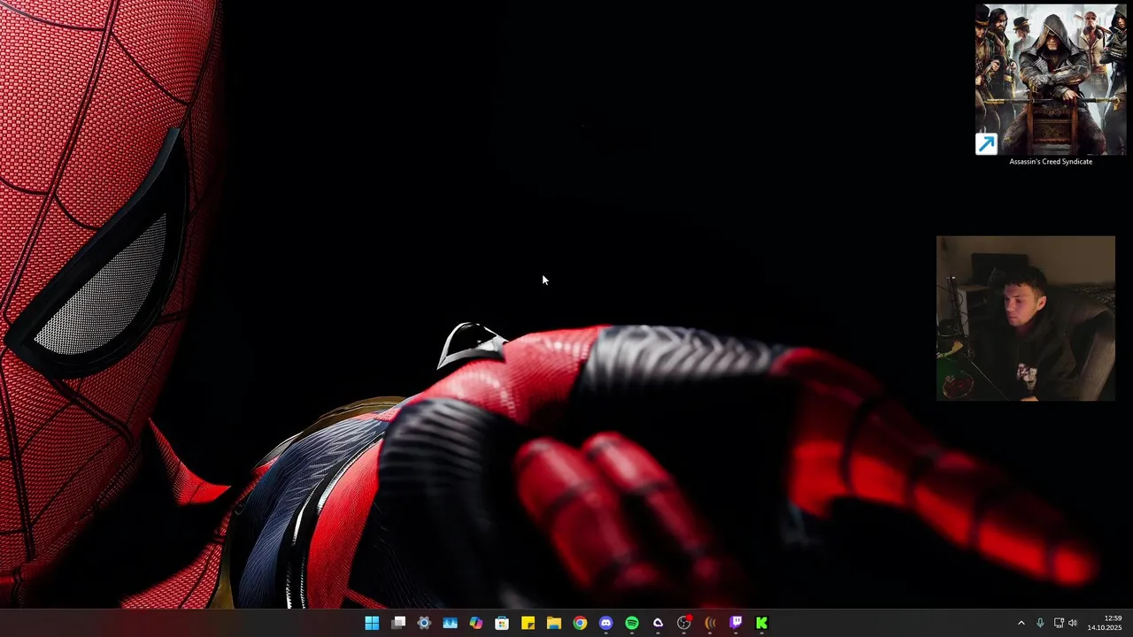Click the microphone in-use tray icon
This screenshot has height=637, width=1133.
pos(1040,623)
